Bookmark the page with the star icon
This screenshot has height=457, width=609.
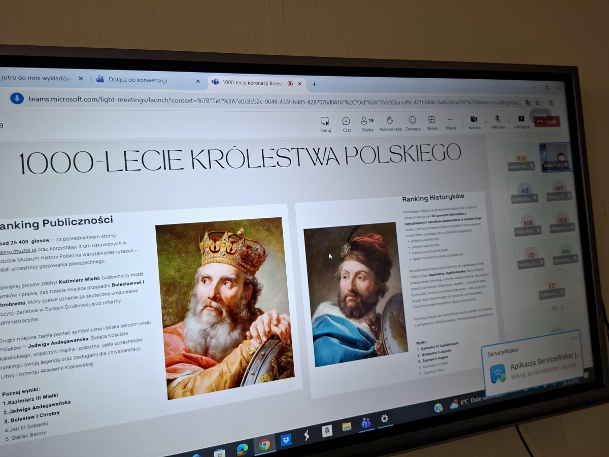537,102
